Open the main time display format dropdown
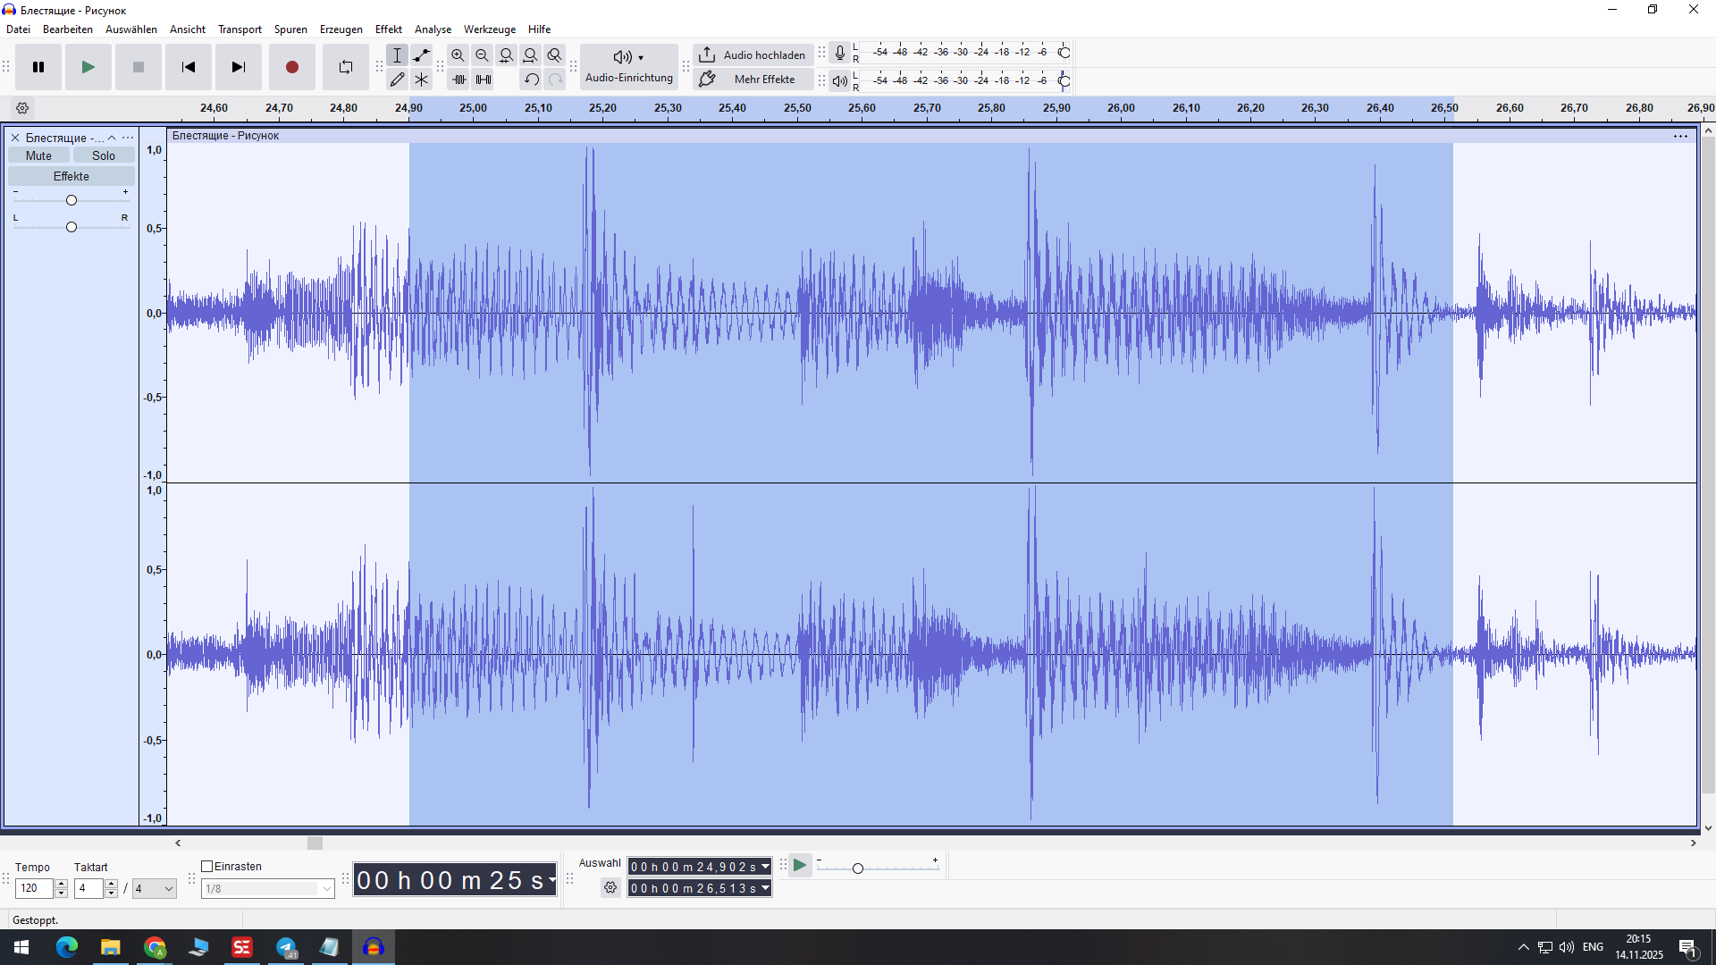 coord(552,880)
